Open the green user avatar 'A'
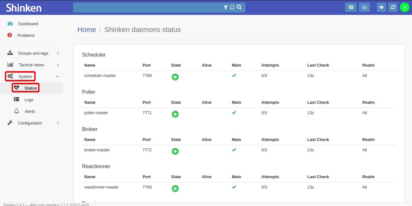The width and height of the screenshot is (412, 206). [405, 7]
